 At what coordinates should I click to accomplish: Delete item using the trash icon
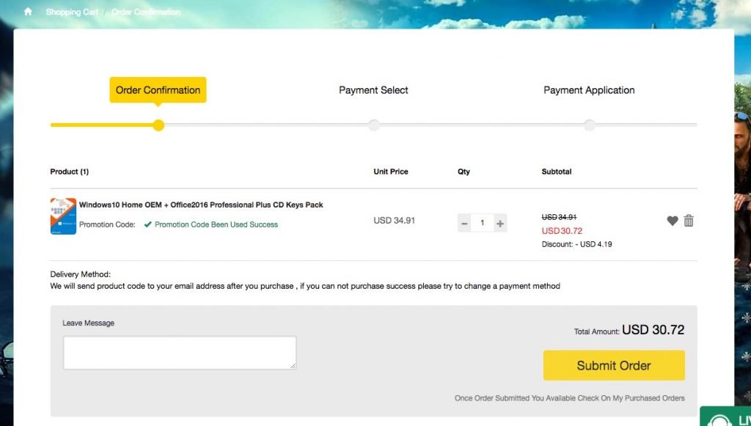pyautogui.click(x=689, y=221)
